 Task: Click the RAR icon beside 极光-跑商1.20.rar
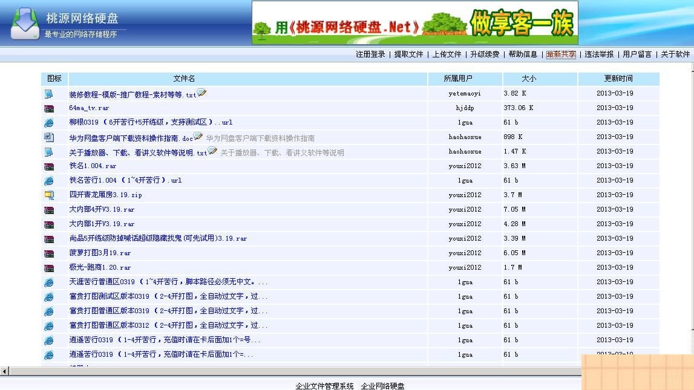(x=49, y=267)
